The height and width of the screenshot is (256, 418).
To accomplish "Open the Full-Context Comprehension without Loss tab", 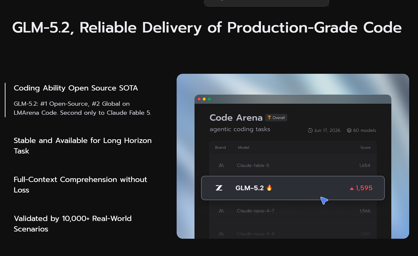I will (80, 185).
